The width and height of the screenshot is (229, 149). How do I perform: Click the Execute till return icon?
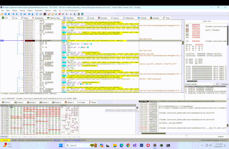[x=37, y=14]
